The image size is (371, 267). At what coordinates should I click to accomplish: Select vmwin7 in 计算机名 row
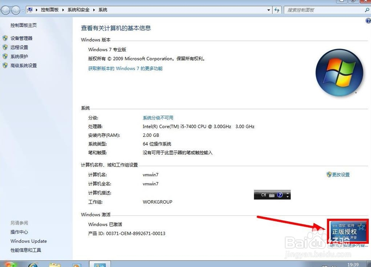coord(151,175)
